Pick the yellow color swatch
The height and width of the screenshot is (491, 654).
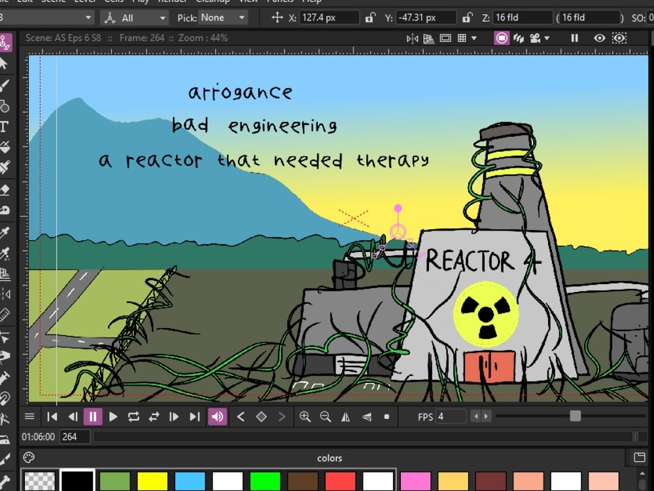coord(152,481)
